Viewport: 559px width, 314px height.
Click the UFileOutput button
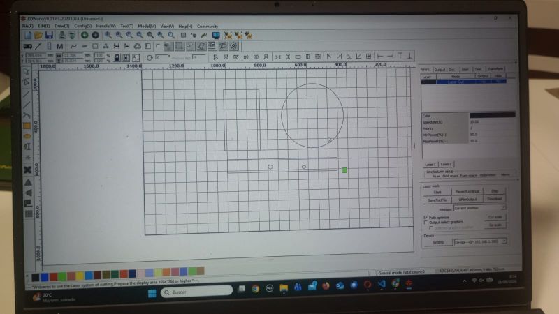467,200
